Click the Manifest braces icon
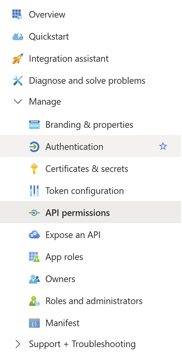This screenshot has width=182, height=360. pyautogui.click(x=34, y=323)
